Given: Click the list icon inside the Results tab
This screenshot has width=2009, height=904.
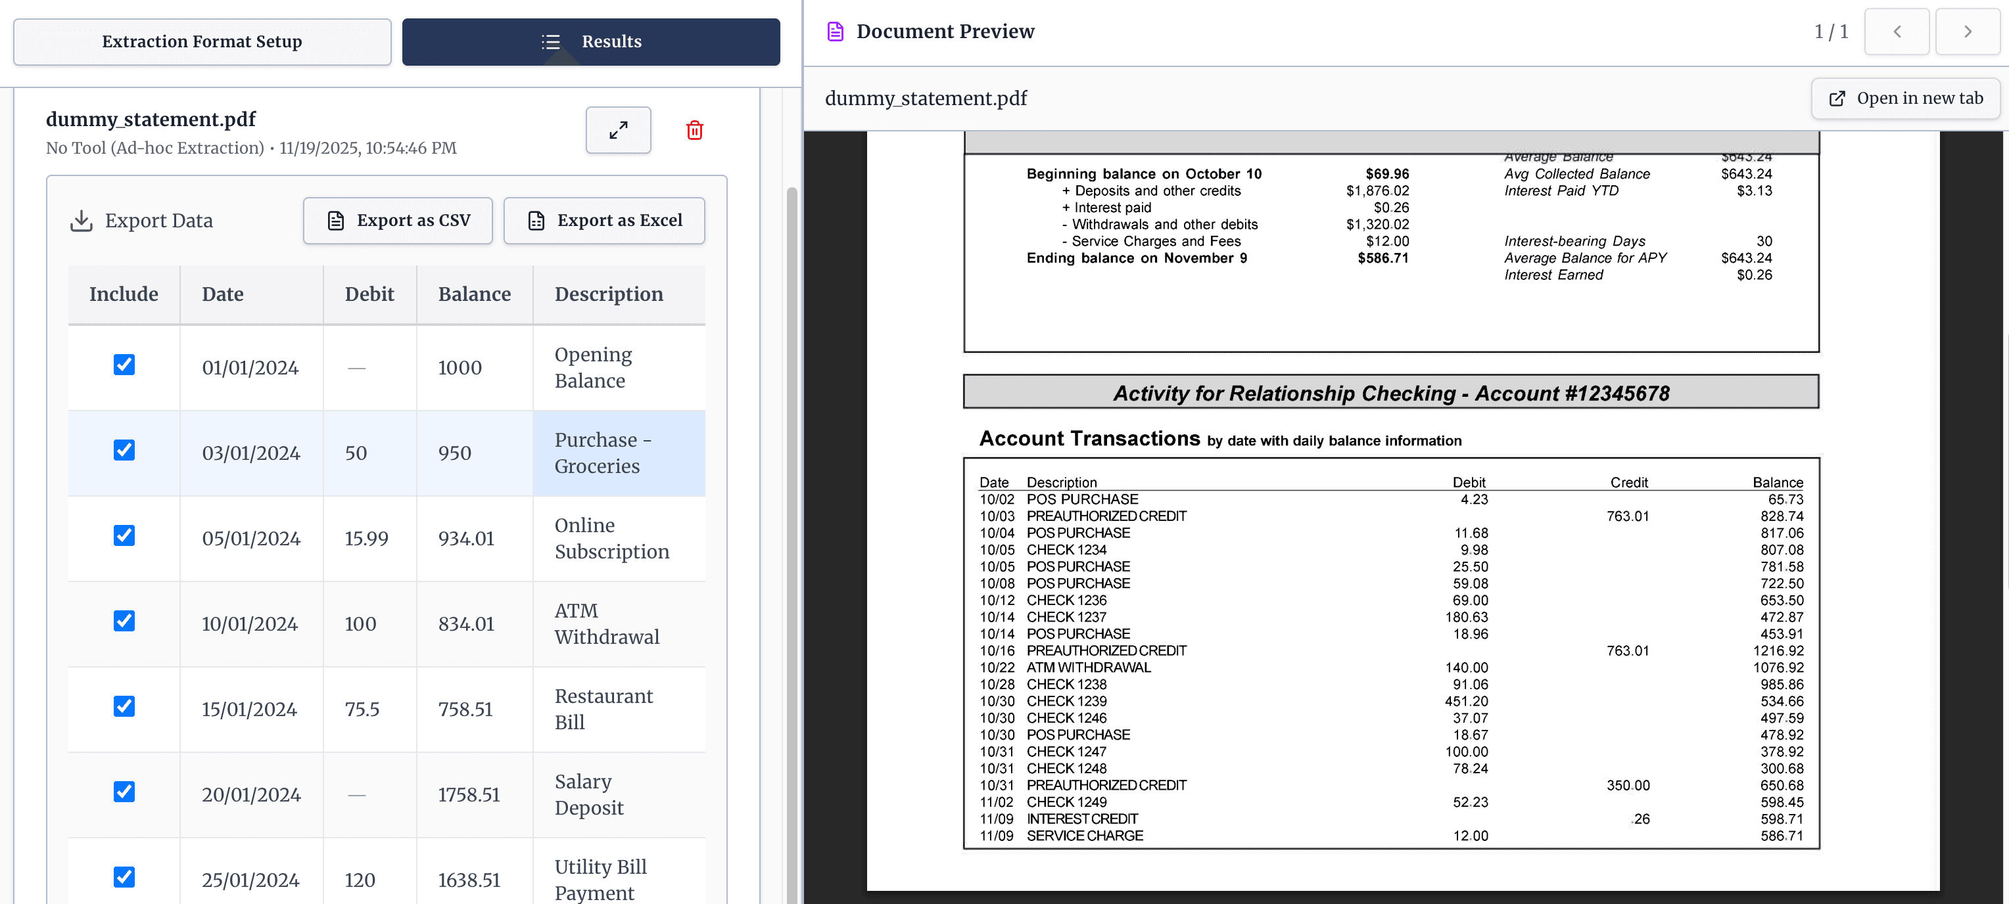Looking at the screenshot, I should point(552,42).
